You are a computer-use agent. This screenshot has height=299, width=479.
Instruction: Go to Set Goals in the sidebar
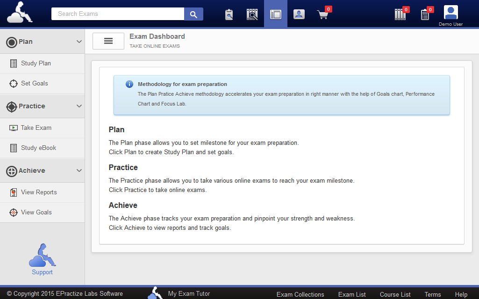[x=35, y=84]
